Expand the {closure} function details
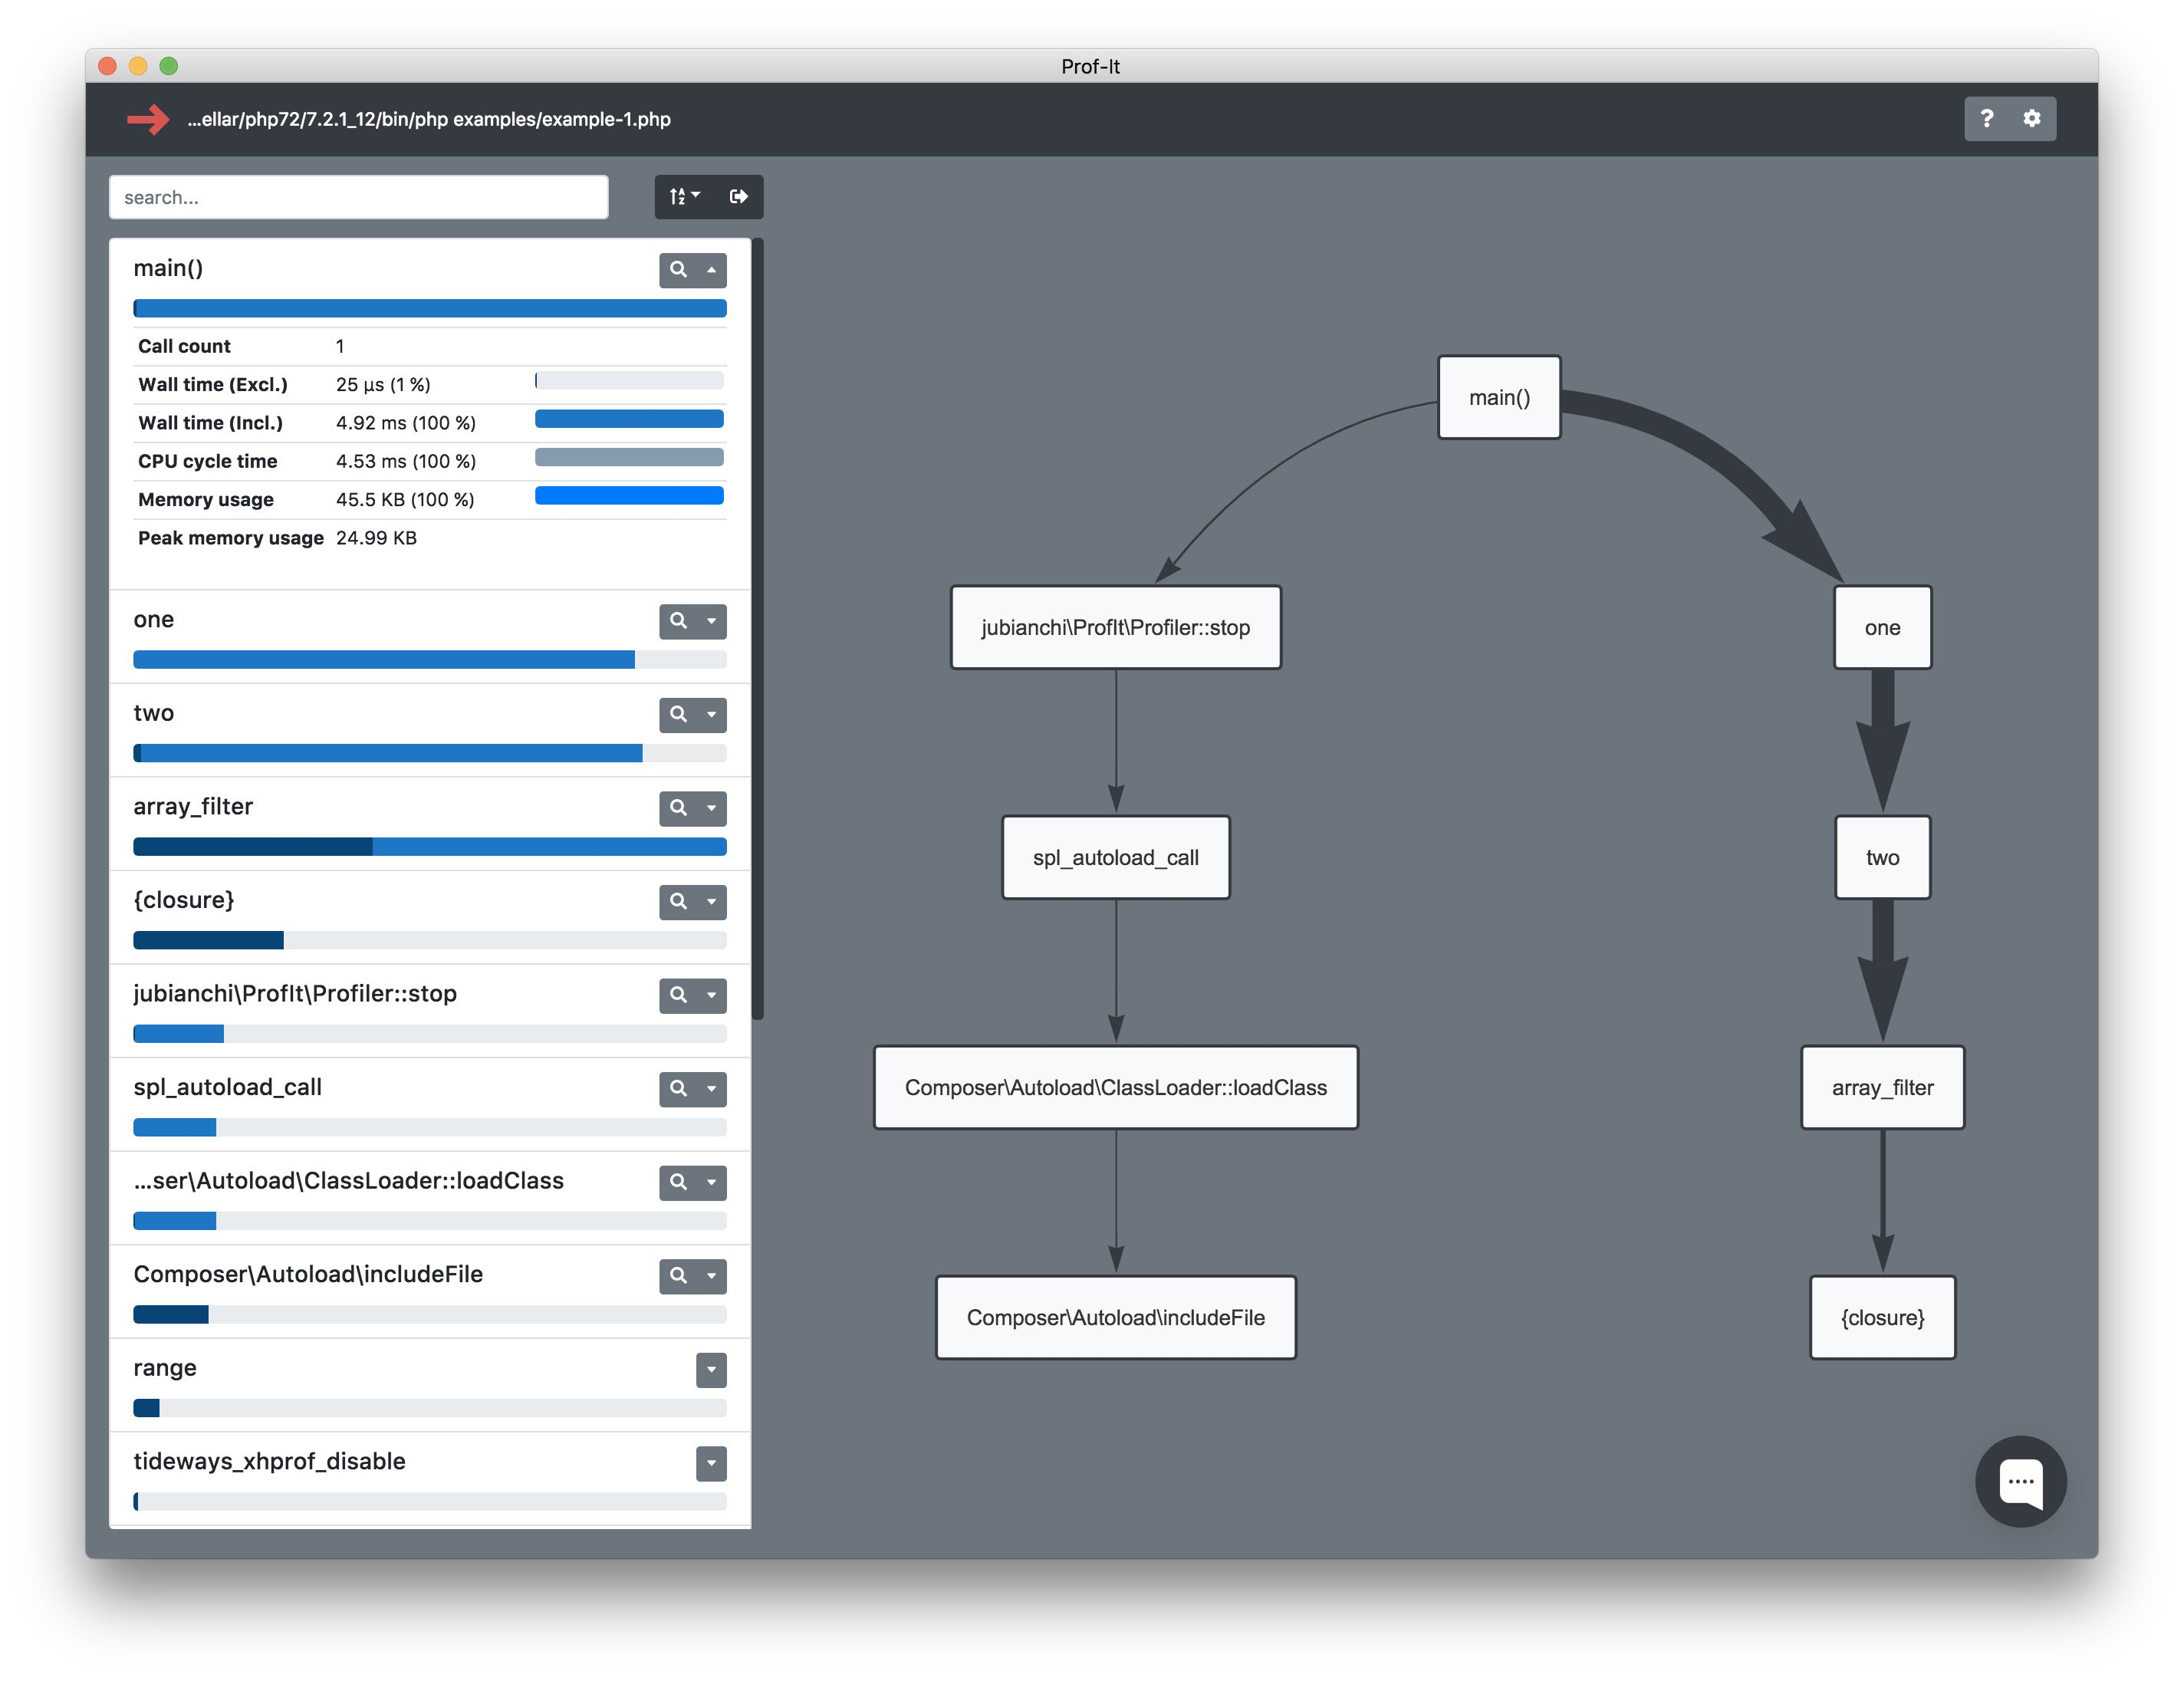2184x1681 pixels. [712, 901]
